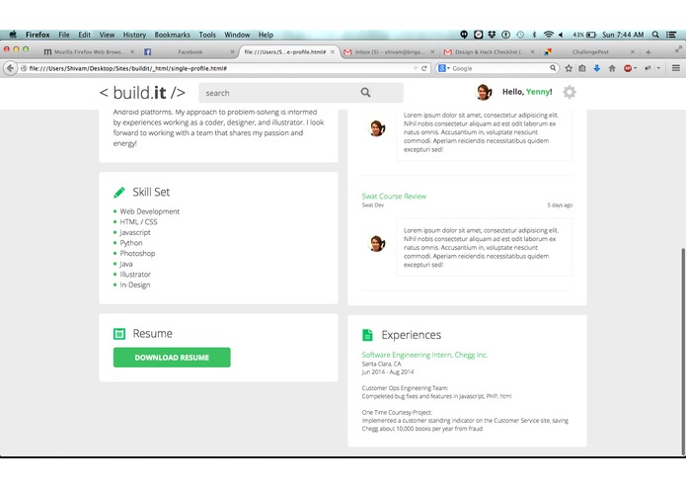
Task: Open the Window menu
Action: 237,35
